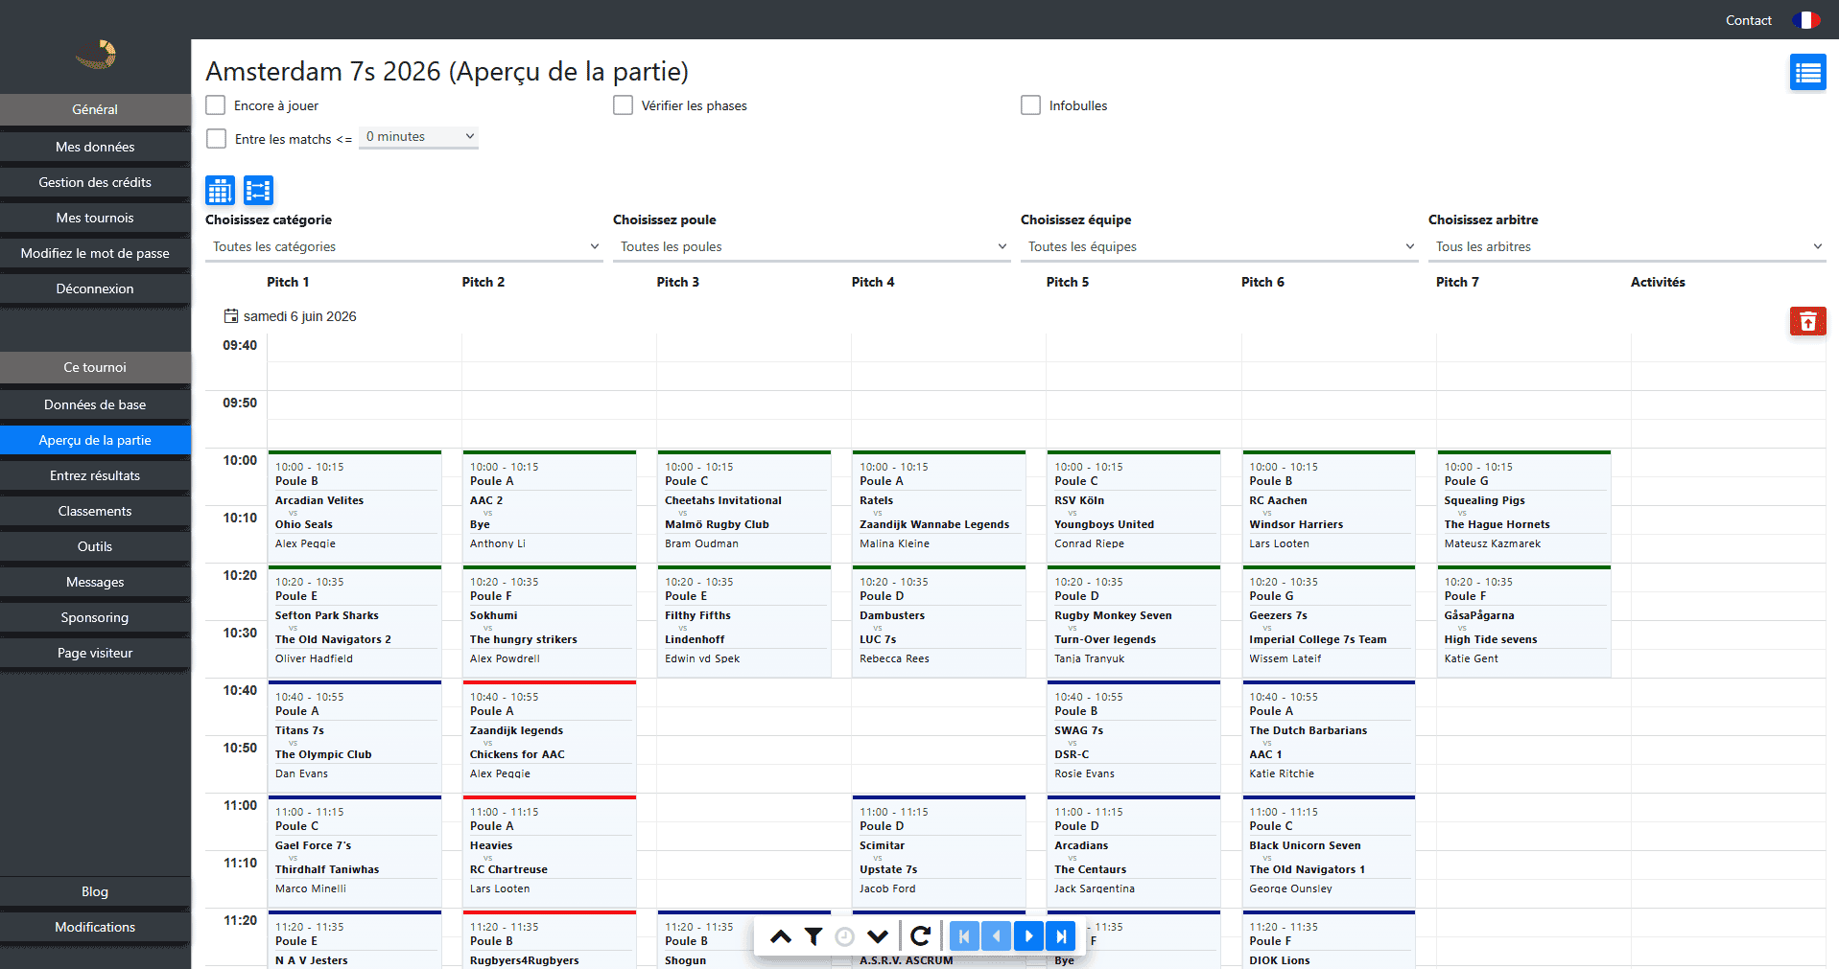Open the Arcadian Velites vs Ohio Seals match
The height and width of the screenshot is (969, 1839).
coord(355,506)
